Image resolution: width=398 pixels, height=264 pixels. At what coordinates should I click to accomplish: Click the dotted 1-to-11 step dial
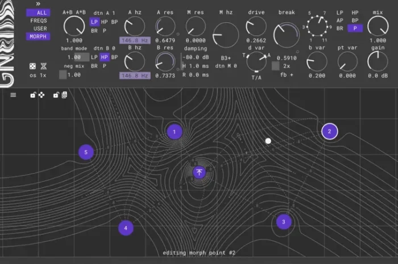[x=317, y=26]
